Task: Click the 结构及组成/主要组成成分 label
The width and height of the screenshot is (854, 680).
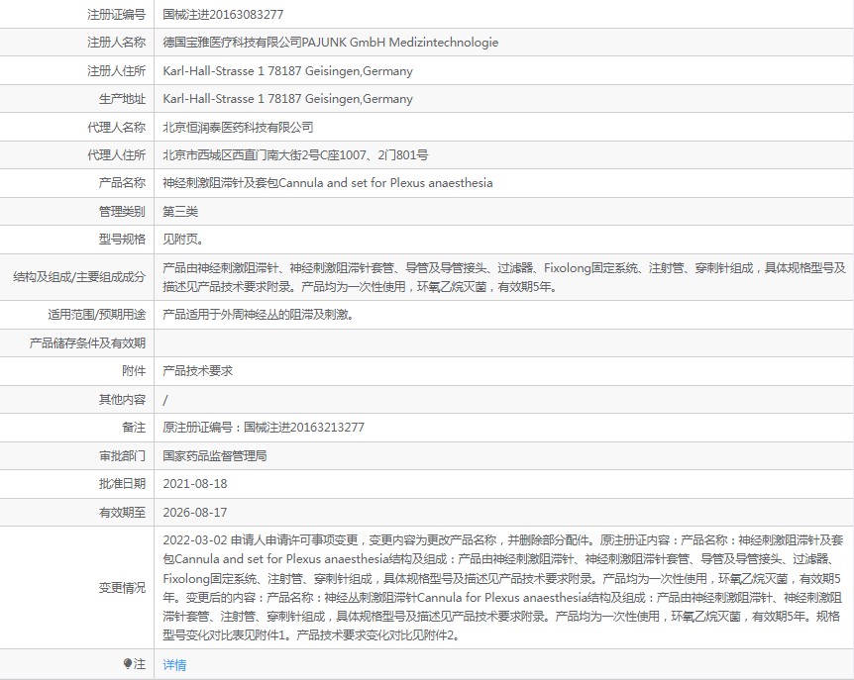Action: 79,277
